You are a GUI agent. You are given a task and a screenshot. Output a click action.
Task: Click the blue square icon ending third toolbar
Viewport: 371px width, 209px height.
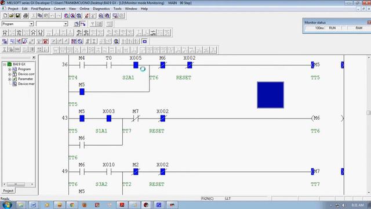tap(144, 41)
